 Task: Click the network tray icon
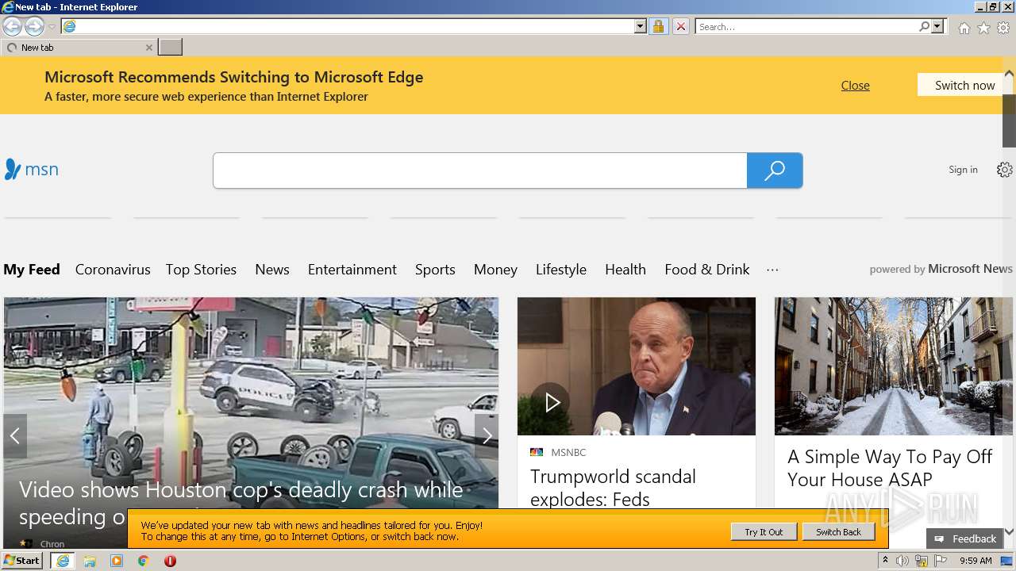click(922, 561)
